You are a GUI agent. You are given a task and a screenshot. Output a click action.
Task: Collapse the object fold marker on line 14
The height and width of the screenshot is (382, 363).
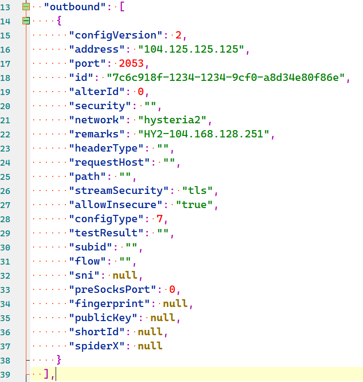[x=26, y=21]
